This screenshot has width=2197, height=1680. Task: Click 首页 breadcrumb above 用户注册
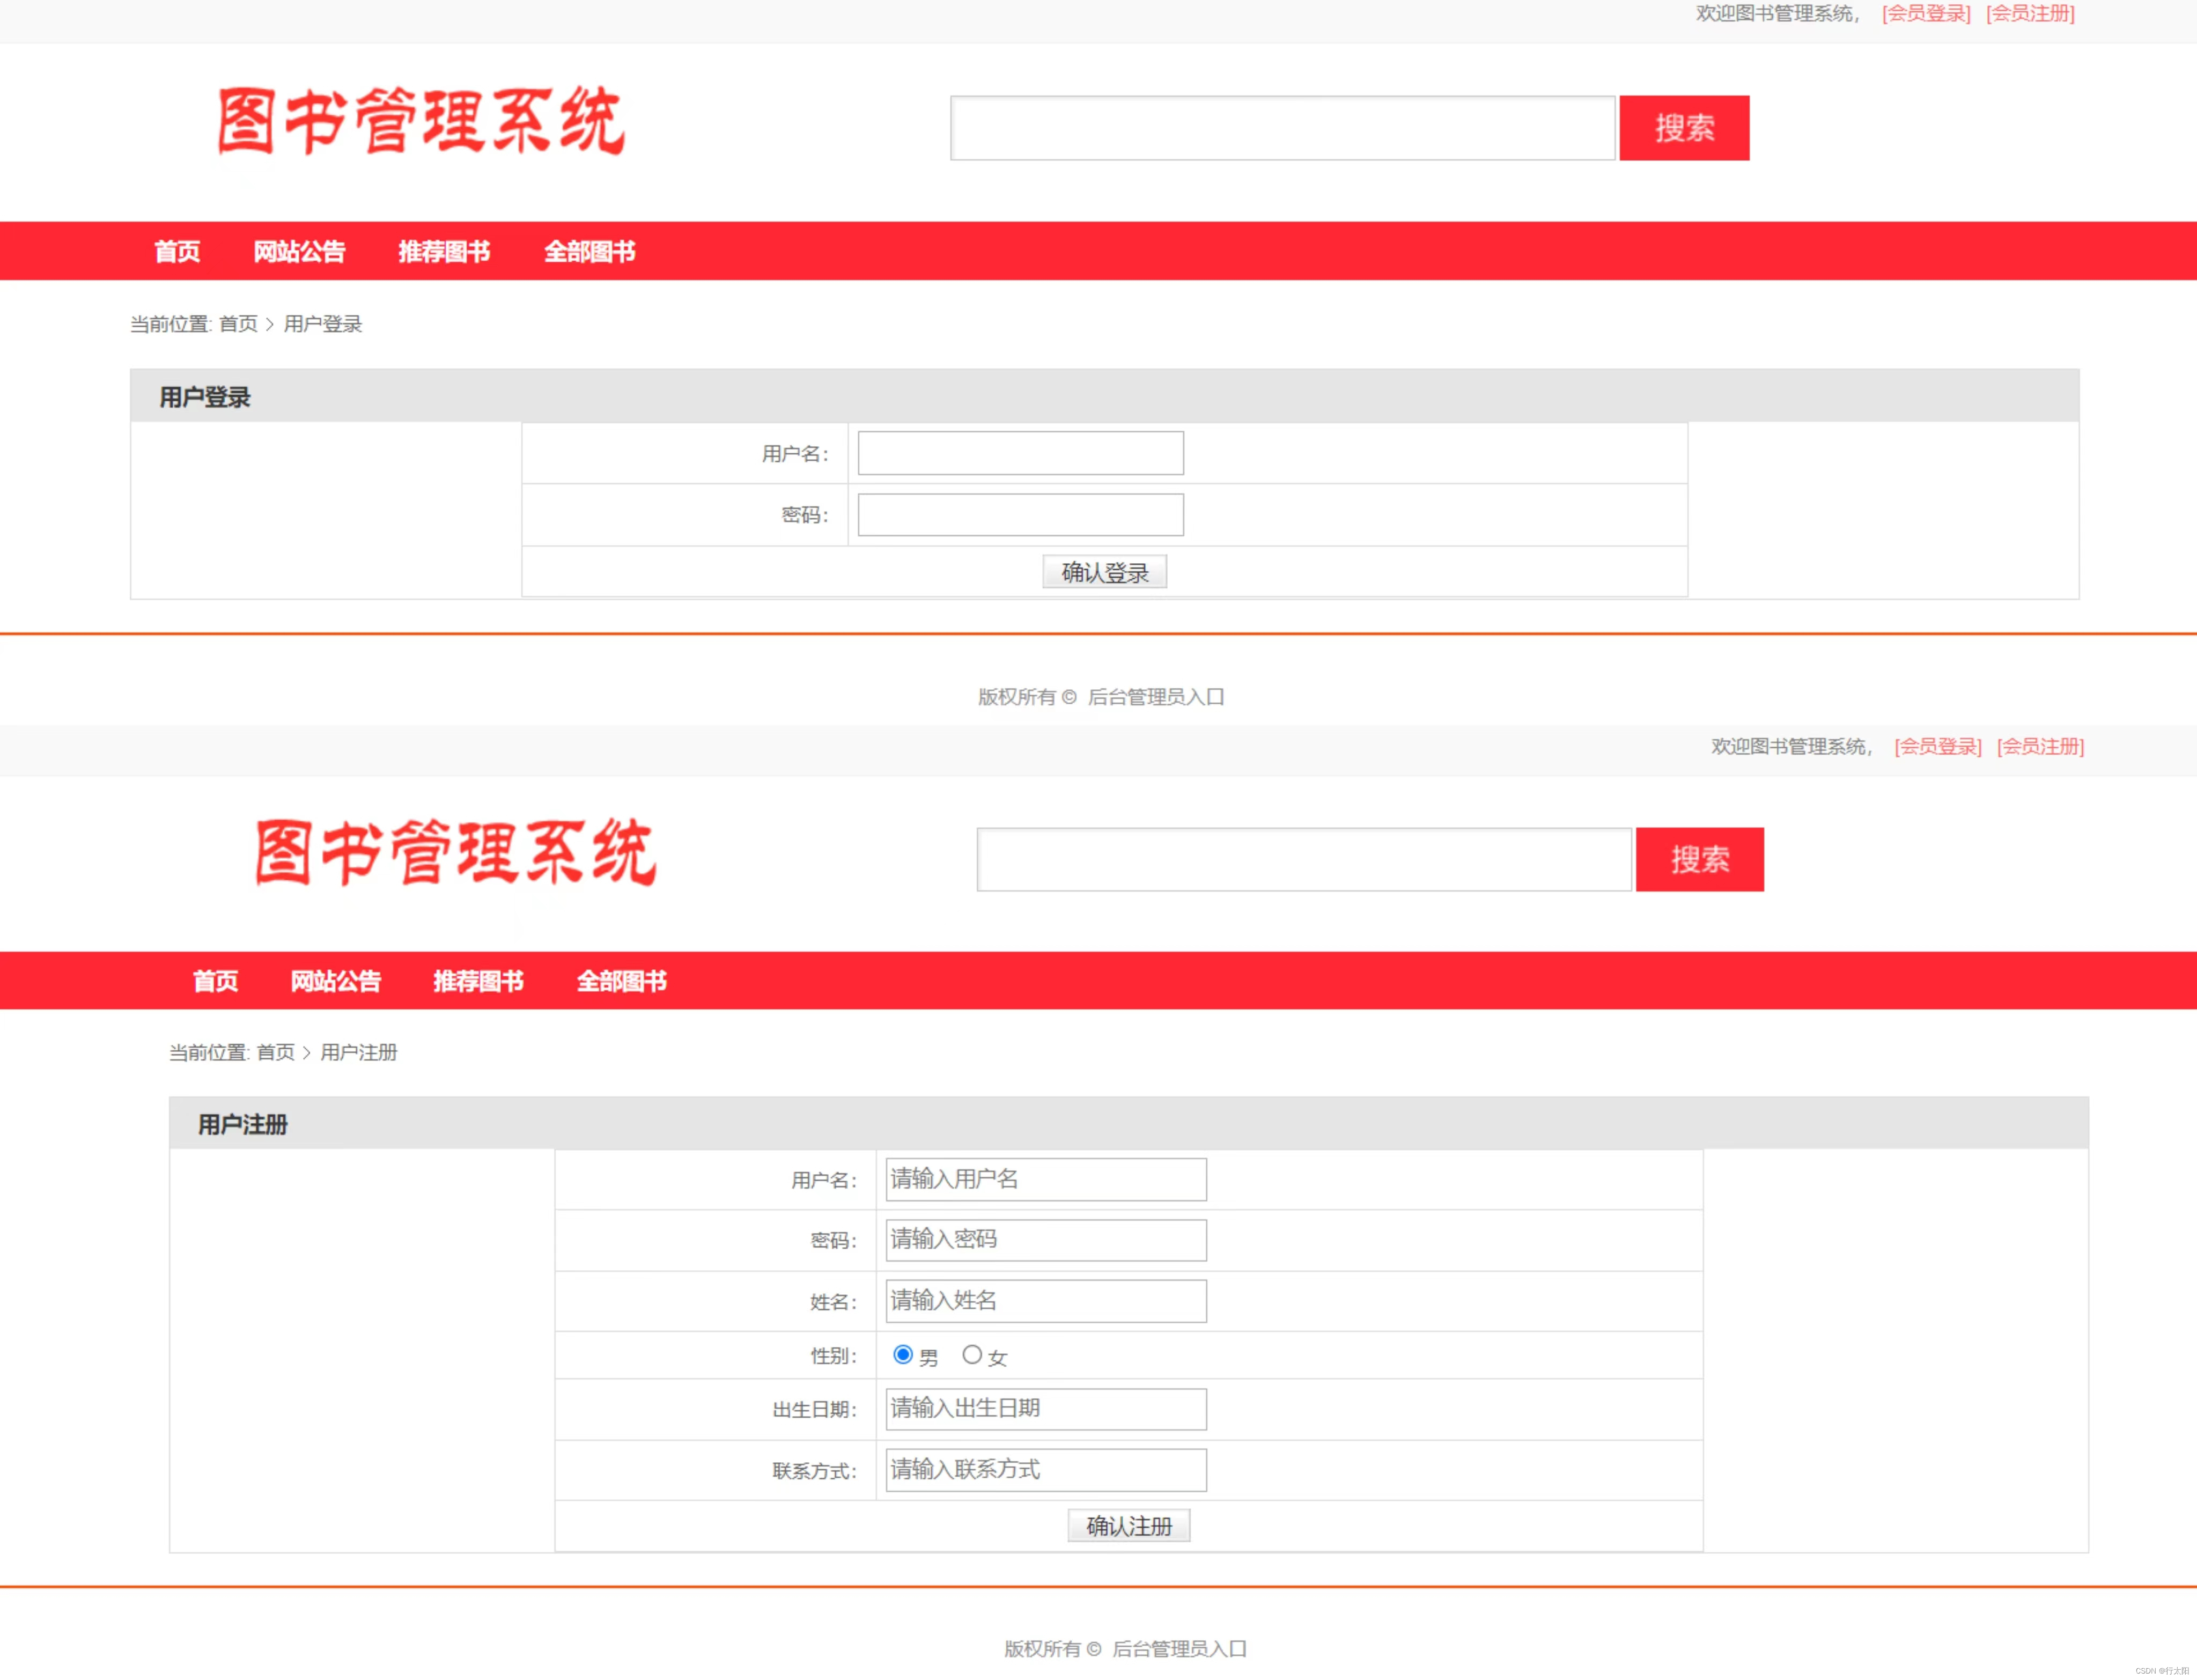(275, 1052)
